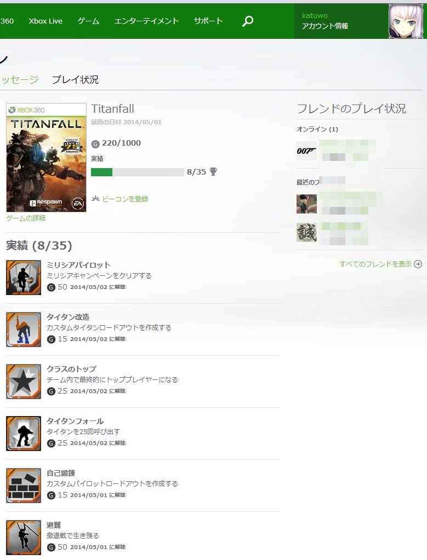Click the camouflage soldier friend avatar

click(x=306, y=204)
